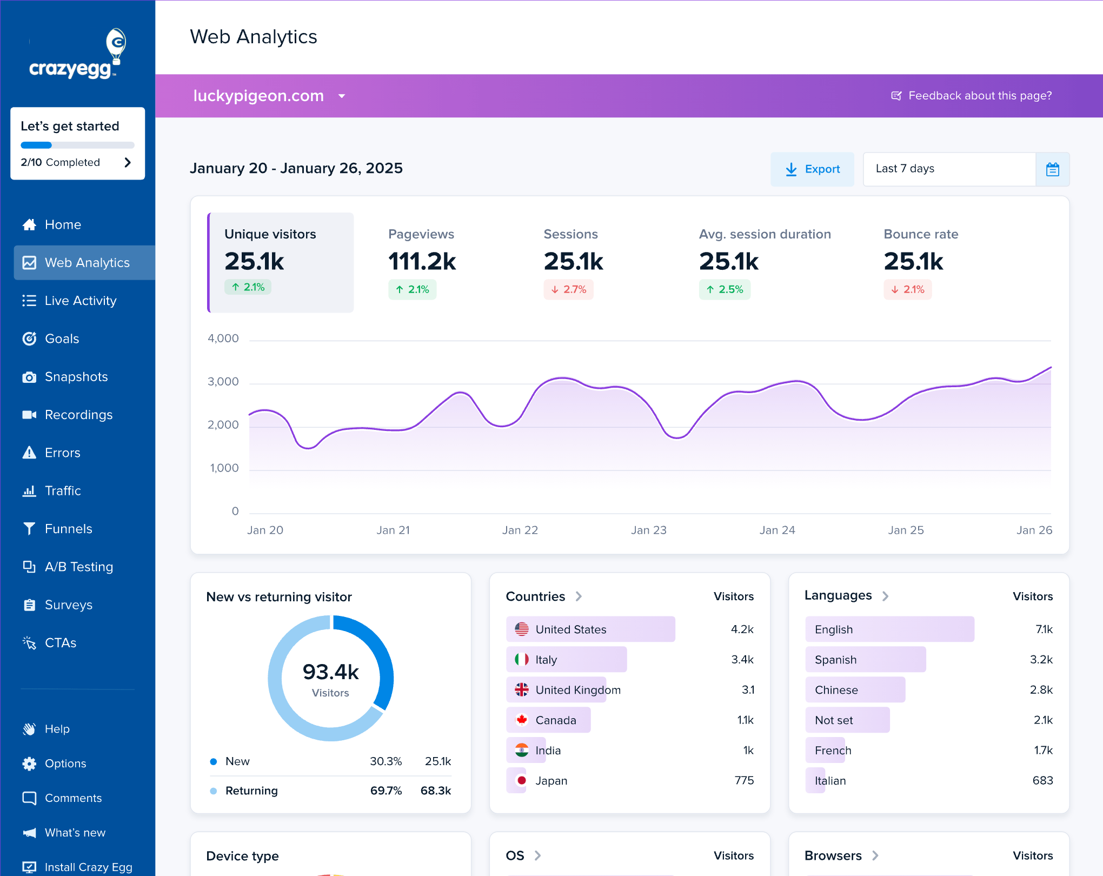This screenshot has height=876, width=1103.
Task: Click the Let's get started progress bar
Action: 77,145
